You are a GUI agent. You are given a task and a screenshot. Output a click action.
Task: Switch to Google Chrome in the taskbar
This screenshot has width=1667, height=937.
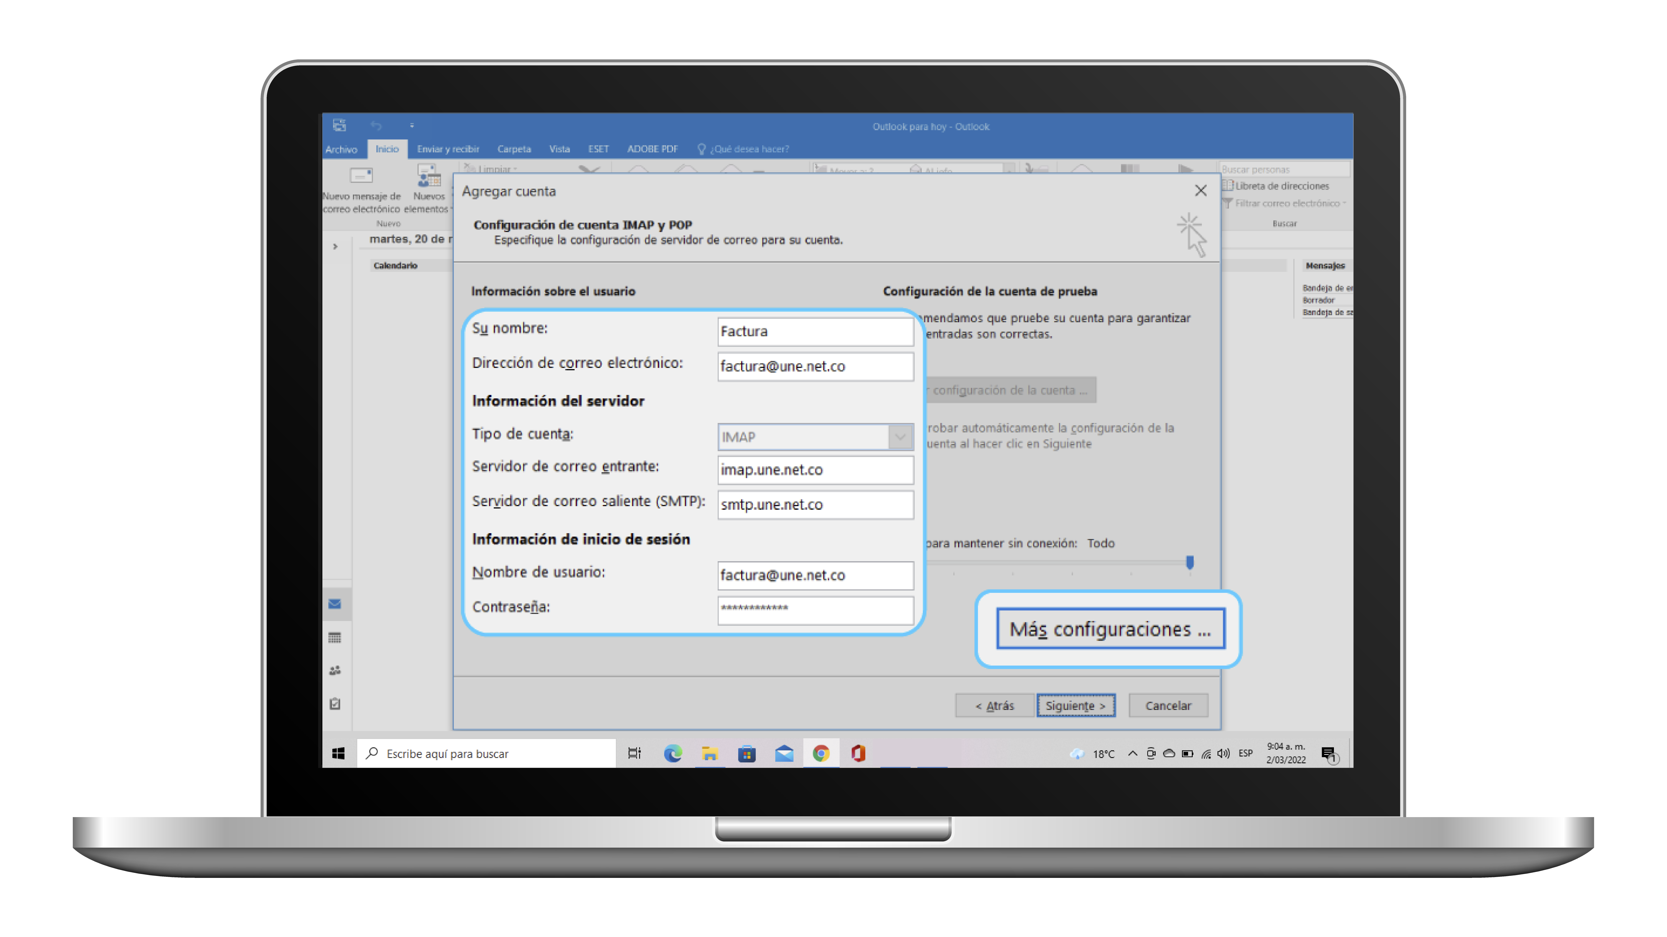tap(821, 753)
